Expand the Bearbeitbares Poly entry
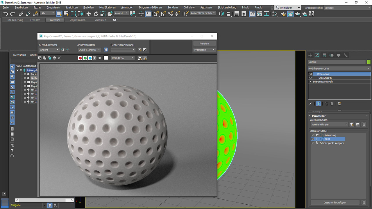 pos(310,82)
